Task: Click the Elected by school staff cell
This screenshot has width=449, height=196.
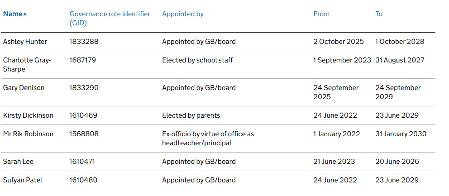Action: [x=197, y=60]
